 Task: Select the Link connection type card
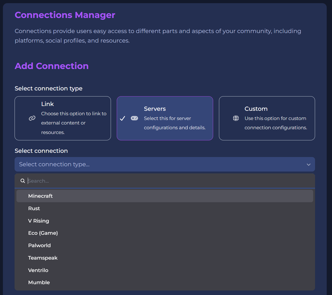point(62,118)
